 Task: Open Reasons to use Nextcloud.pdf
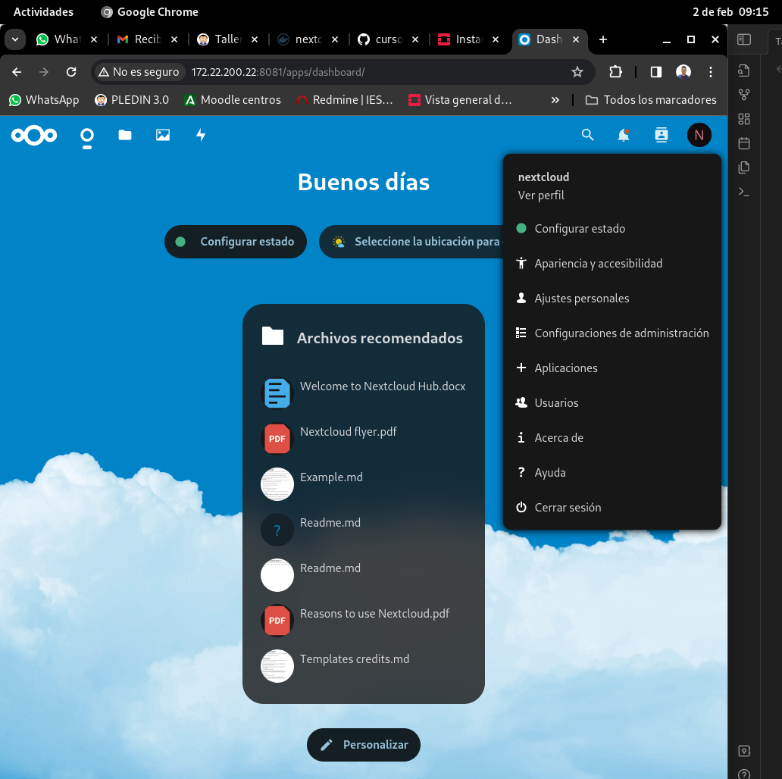coord(364,620)
